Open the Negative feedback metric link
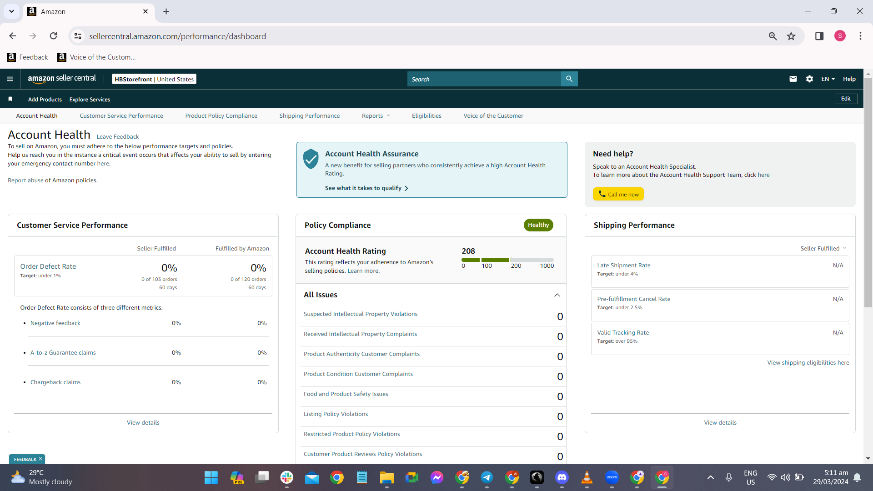Image resolution: width=873 pixels, height=491 pixels. click(x=55, y=323)
